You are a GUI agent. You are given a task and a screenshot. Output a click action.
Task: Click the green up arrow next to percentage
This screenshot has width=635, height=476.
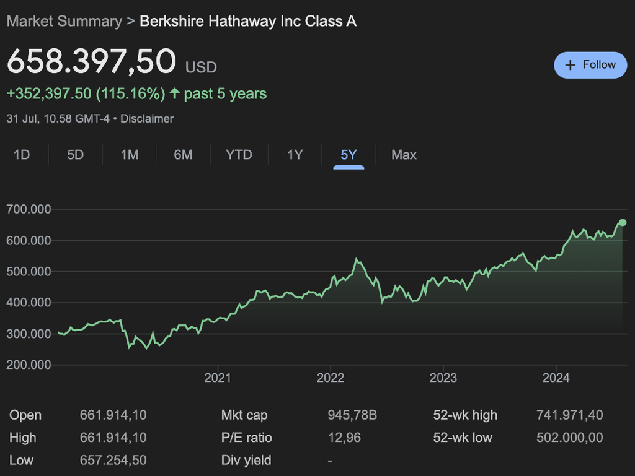175,94
